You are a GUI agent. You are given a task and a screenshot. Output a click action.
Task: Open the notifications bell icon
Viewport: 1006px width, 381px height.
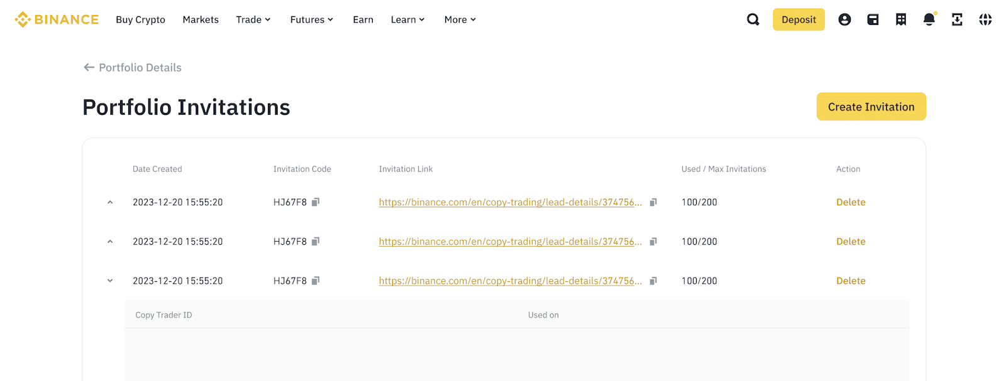click(x=929, y=19)
